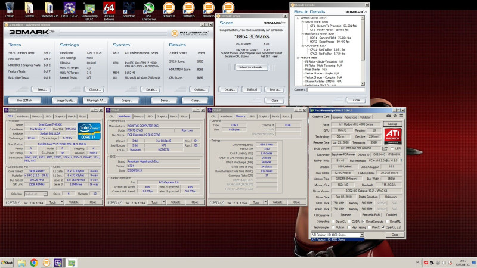Click the ATI Radeon logo in GPU-Z
Viewport: 477px width, 268px height.
(x=393, y=136)
